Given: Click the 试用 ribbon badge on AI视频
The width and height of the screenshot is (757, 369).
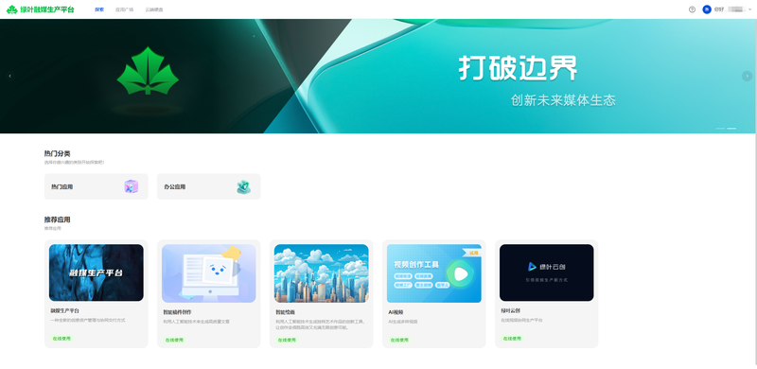Looking at the screenshot, I should [x=471, y=252].
